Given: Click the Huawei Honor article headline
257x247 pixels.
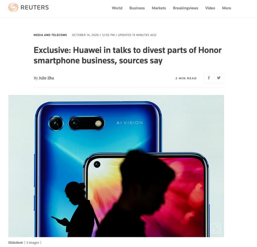Looking at the screenshot, I should [128, 55].
